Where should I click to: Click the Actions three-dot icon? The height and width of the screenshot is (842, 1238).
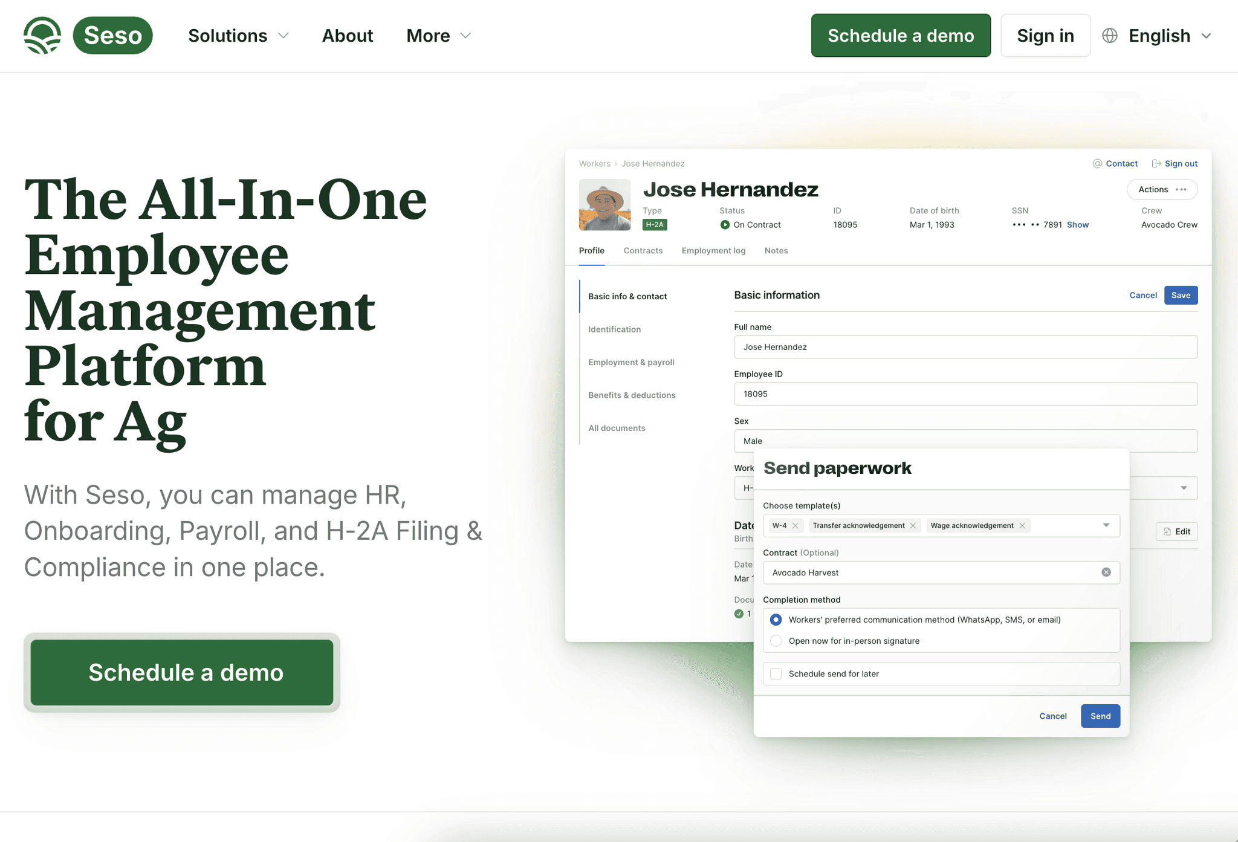(x=1181, y=190)
